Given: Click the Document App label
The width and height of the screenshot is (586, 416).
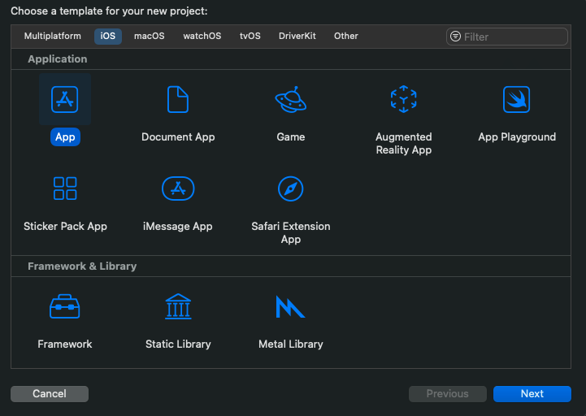Looking at the screenshot, I should pyautogui.click(x=178, y=136).
